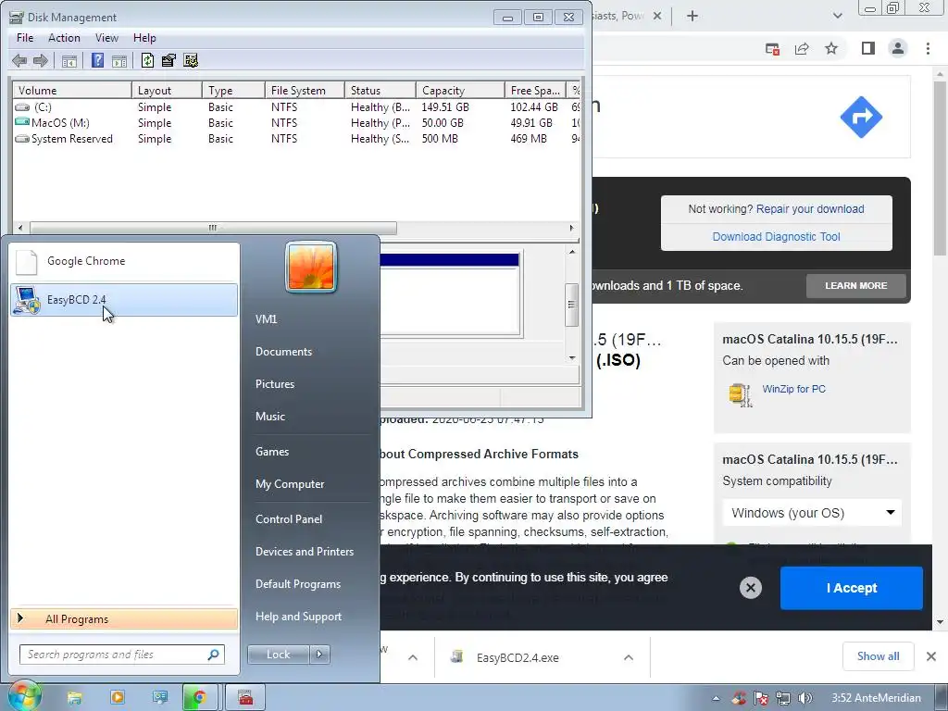The width and height of the screenshot is (948, 711).
Task: Open Windows Media Player from taskbar
Action: (118, 698)
